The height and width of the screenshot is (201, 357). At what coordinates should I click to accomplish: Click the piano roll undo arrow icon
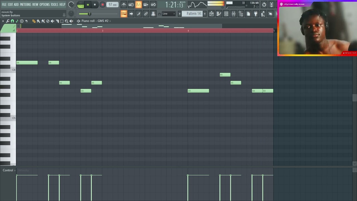tap(26, 21)
